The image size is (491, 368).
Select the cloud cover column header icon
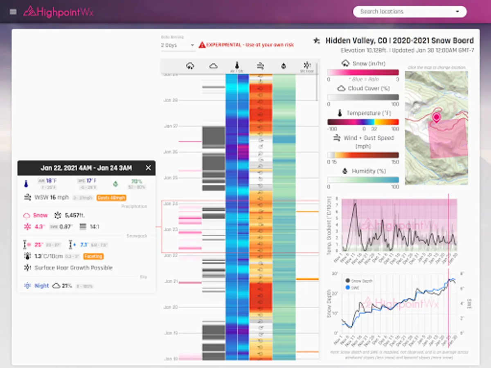[x=213, y=65]
